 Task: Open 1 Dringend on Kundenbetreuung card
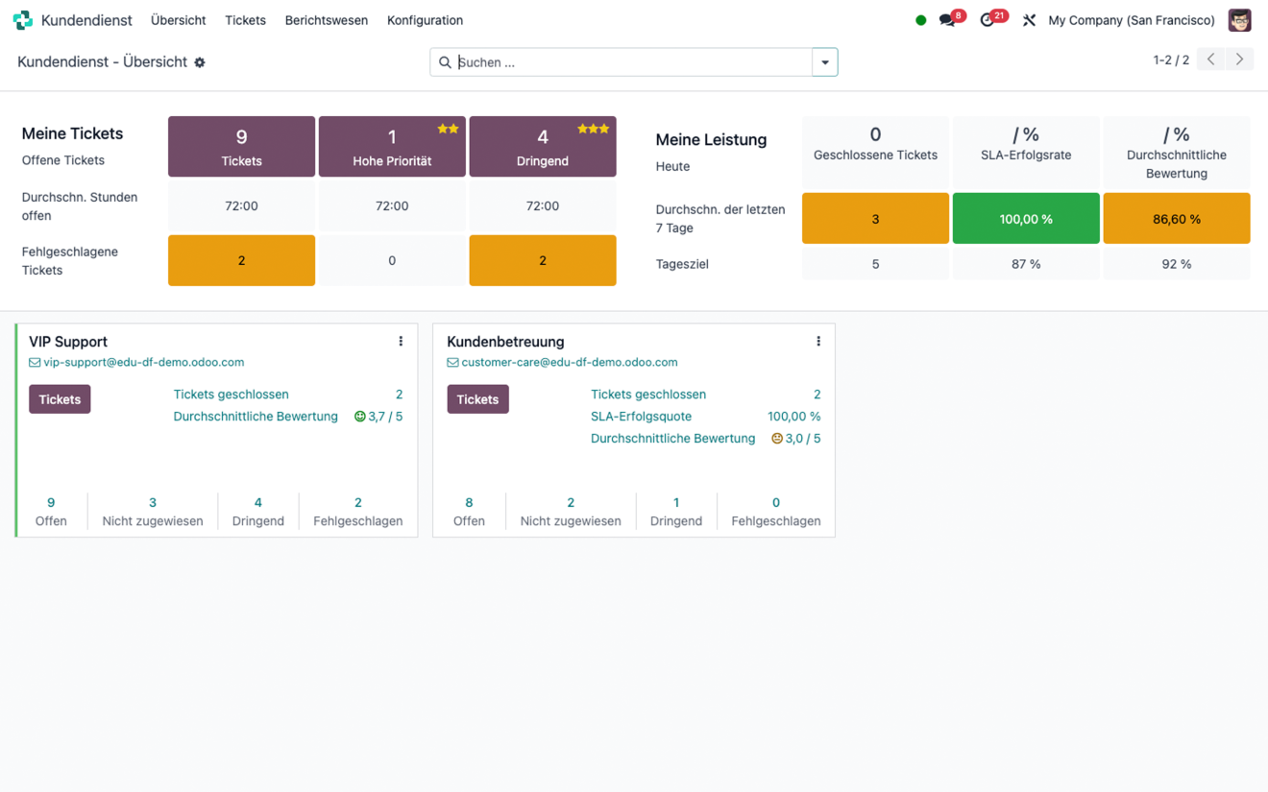click(x=676, y=512)
